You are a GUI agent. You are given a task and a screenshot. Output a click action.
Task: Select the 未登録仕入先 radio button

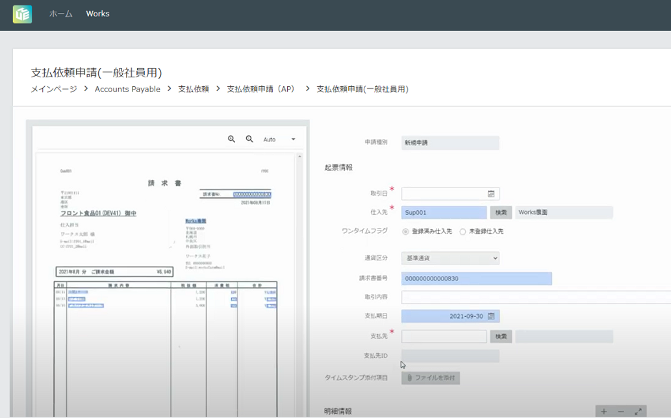pos(461,231)
